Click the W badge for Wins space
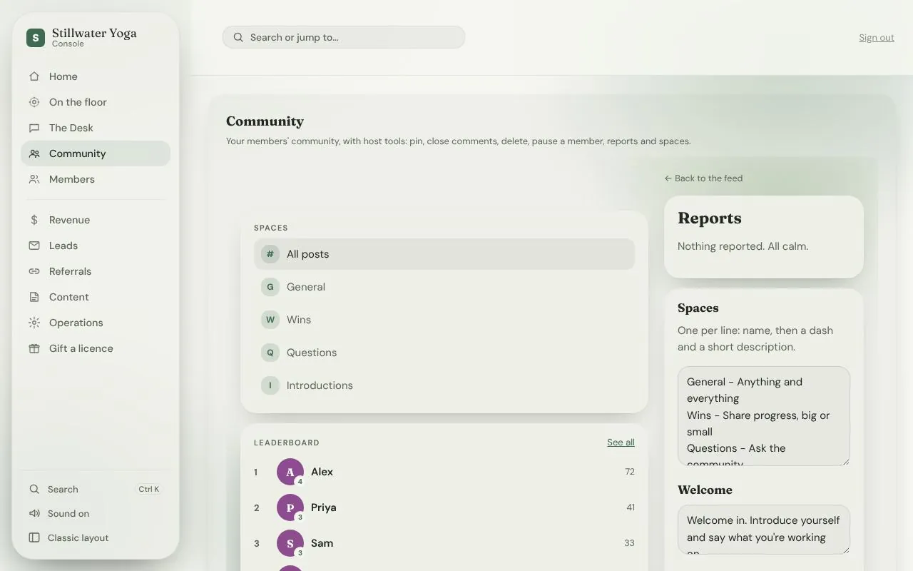 270,320
